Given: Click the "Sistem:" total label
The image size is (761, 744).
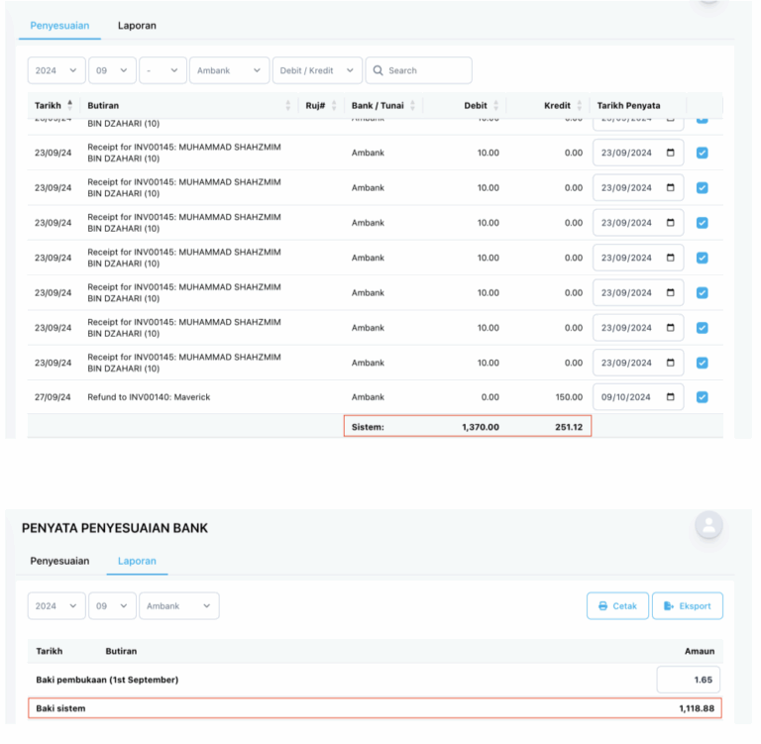Looking at the screenshot, I should pos(368,427).
